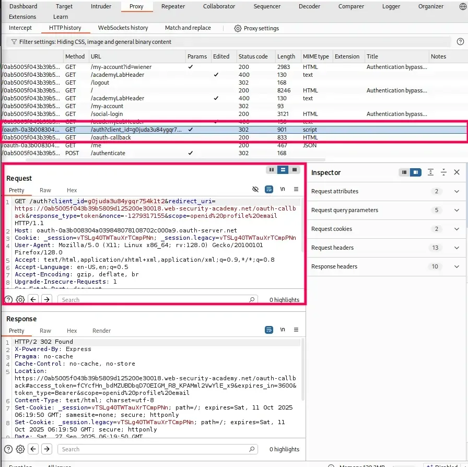Click the Response search field
This screenshot has height=467, width=468.
point(158,449)
